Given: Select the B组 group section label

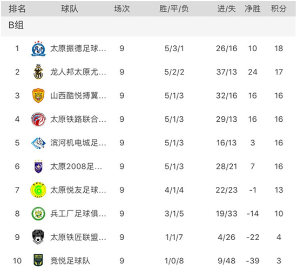Looking at the screenshot, I should tap(16, 25).
